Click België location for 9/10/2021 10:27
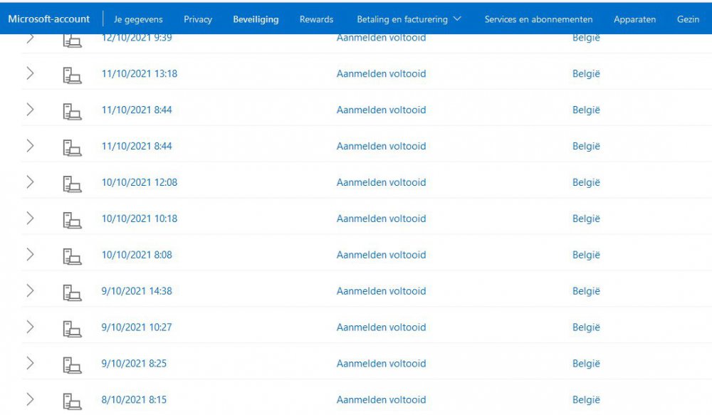Viewport: 712px width, 415px height. (586, 327)
